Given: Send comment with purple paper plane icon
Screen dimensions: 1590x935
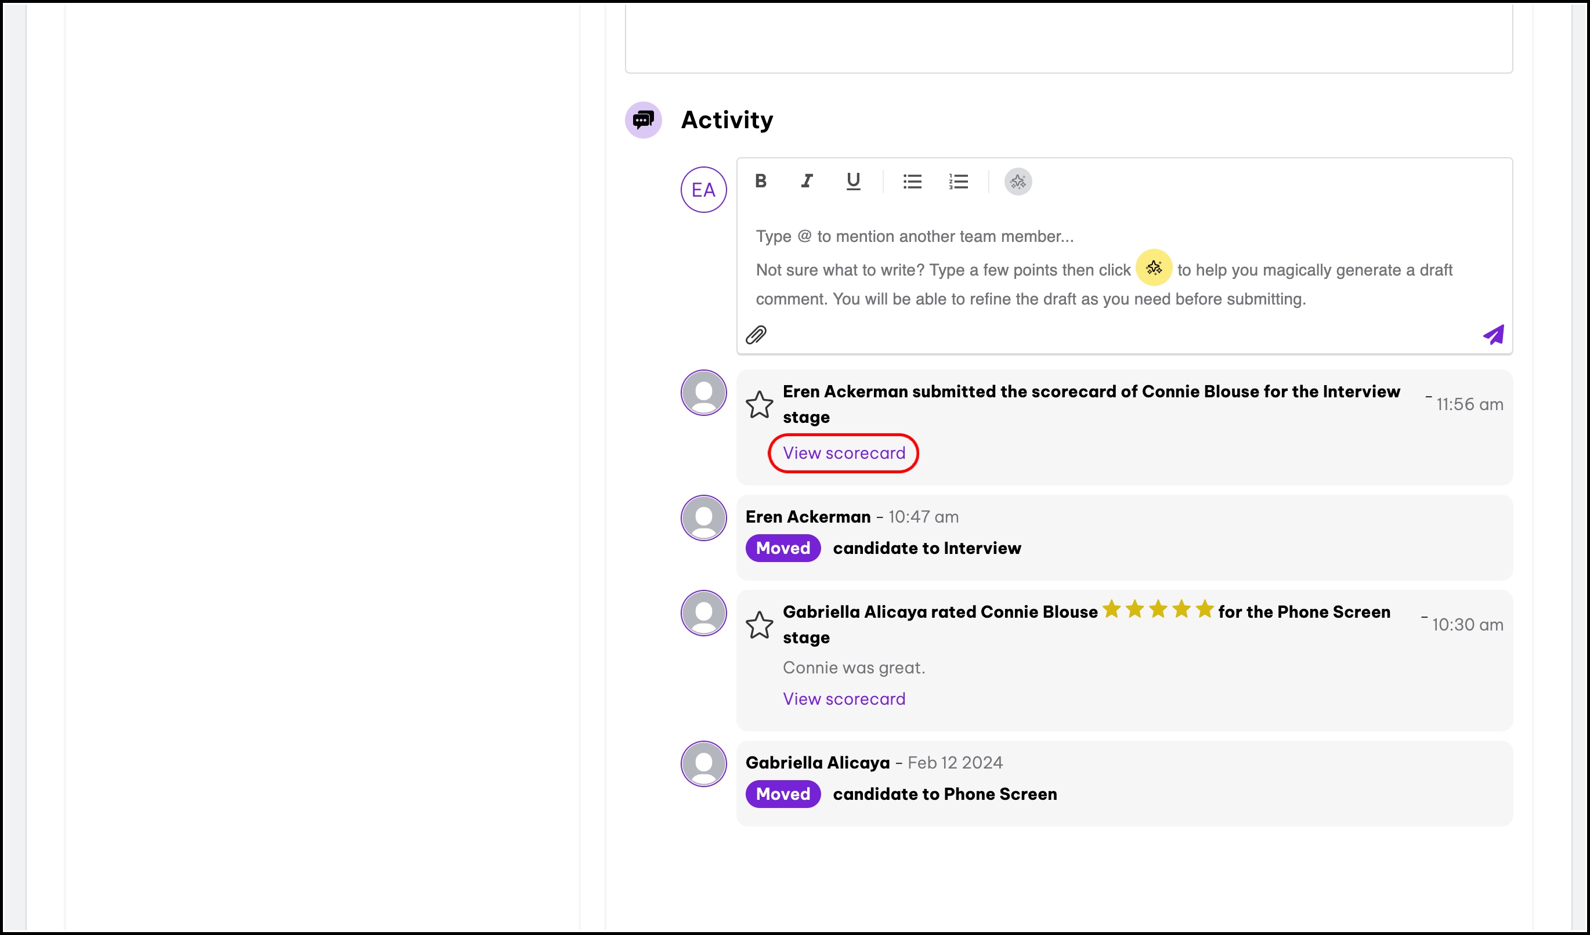Looking at the screenshot, I should (1494, 335).
